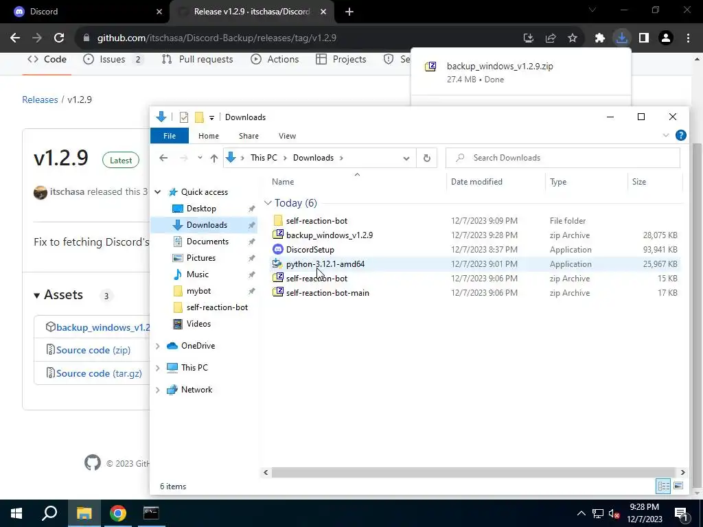Download Source code (tar.gz) asset

[x=99, y=373]
